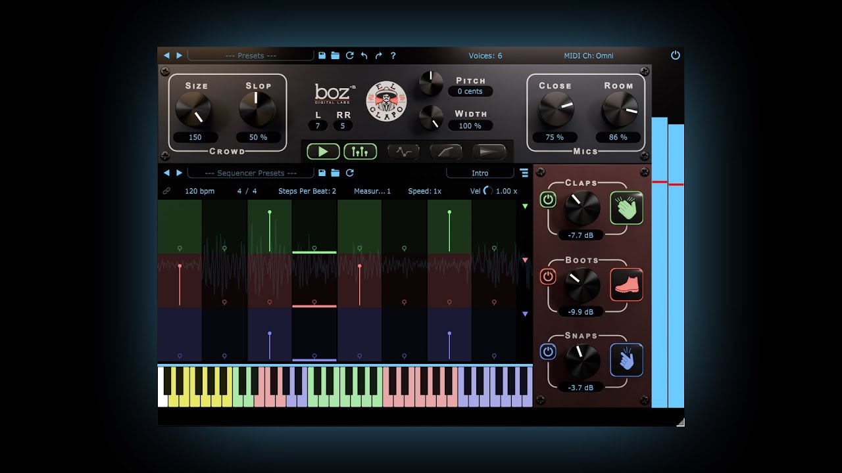Go to the previous plugin preset
This screenshot has height=473, width=842.
pos(166,55)
